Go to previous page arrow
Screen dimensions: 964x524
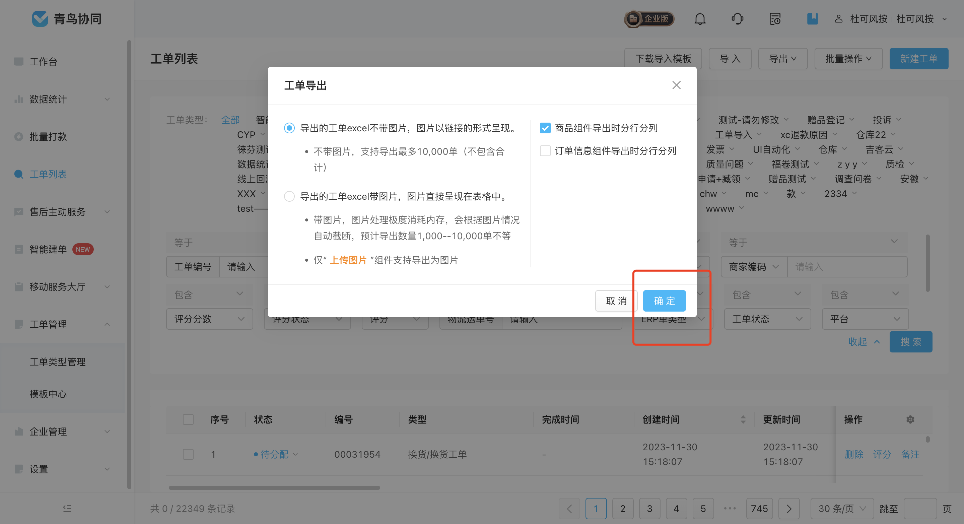click(x=569, y=508)
